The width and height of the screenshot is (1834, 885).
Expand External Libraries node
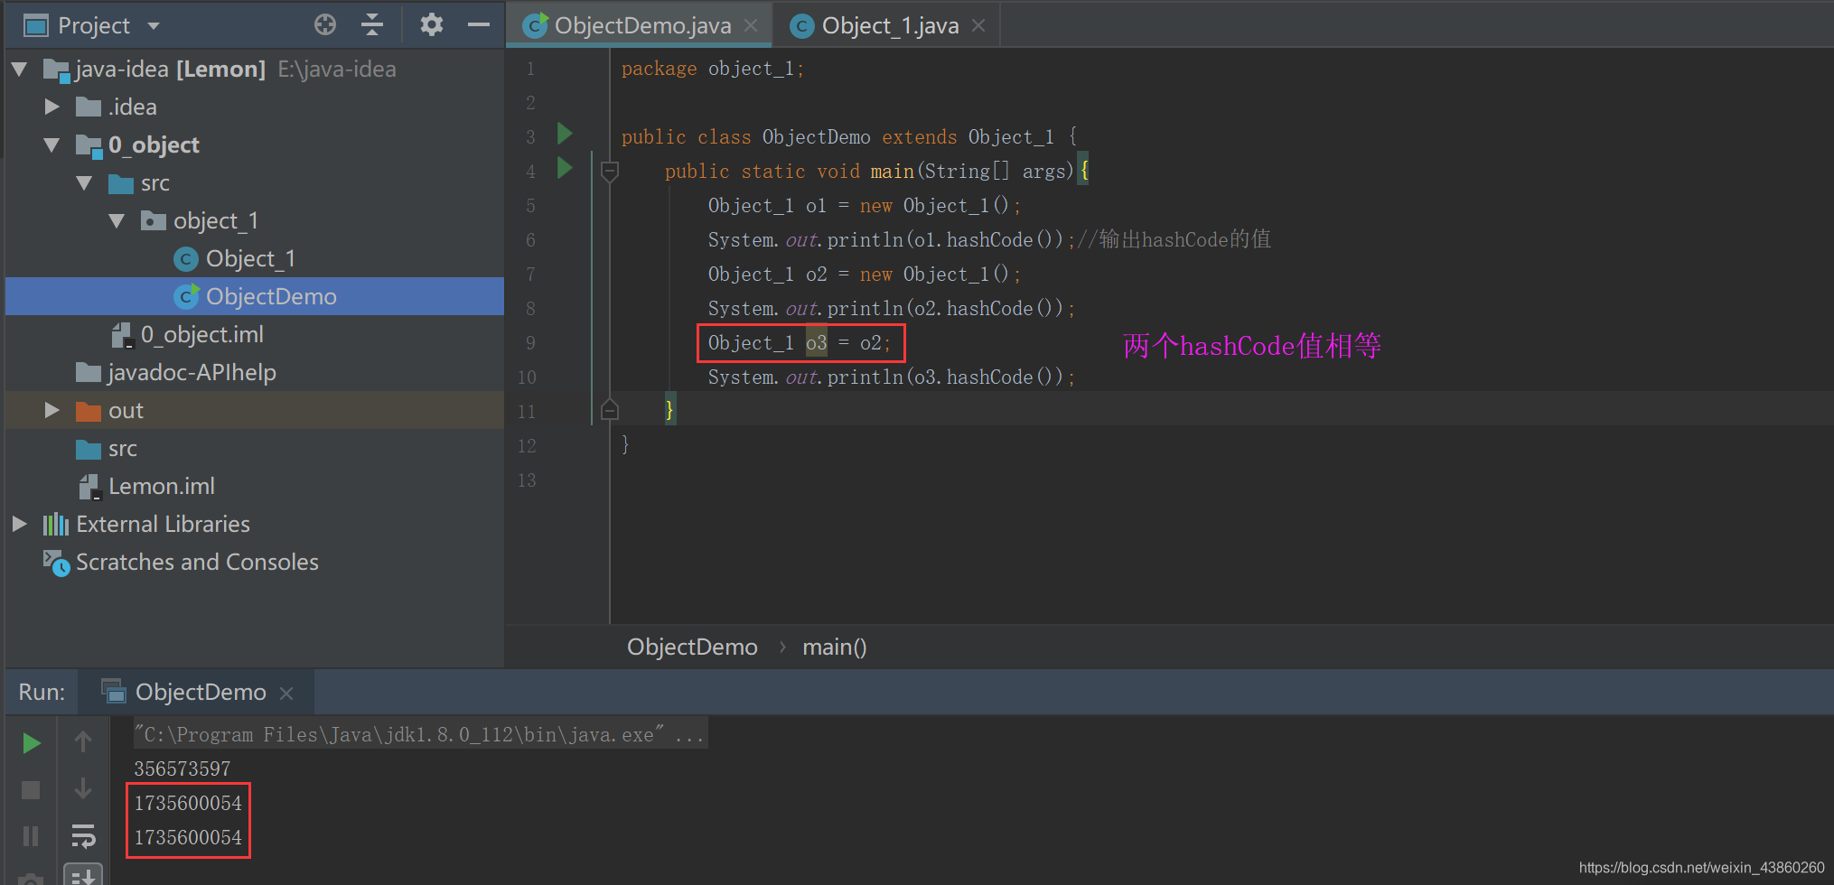(20, 525)
